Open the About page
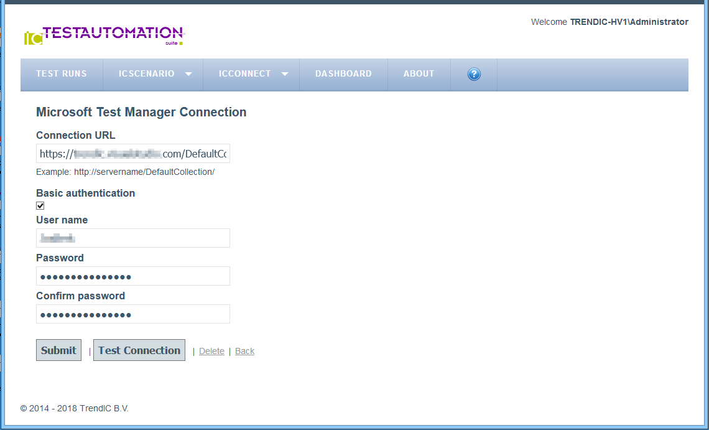The image size is (709, 430). coord(419,73)
